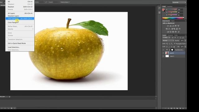Add a Channel Mixer adjustment
The height and width of the screenshot is (112, 199).
tap(177, 29)
